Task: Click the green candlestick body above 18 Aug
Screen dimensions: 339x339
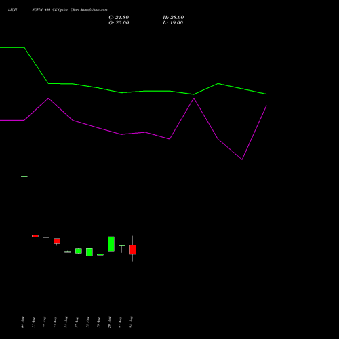Action: point(89,252)
